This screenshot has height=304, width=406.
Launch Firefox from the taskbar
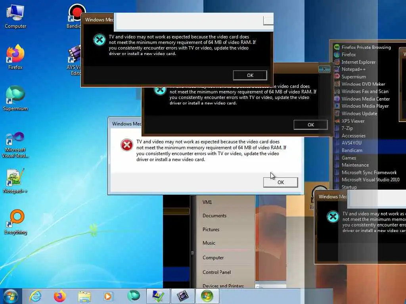(x=60, y=296)
